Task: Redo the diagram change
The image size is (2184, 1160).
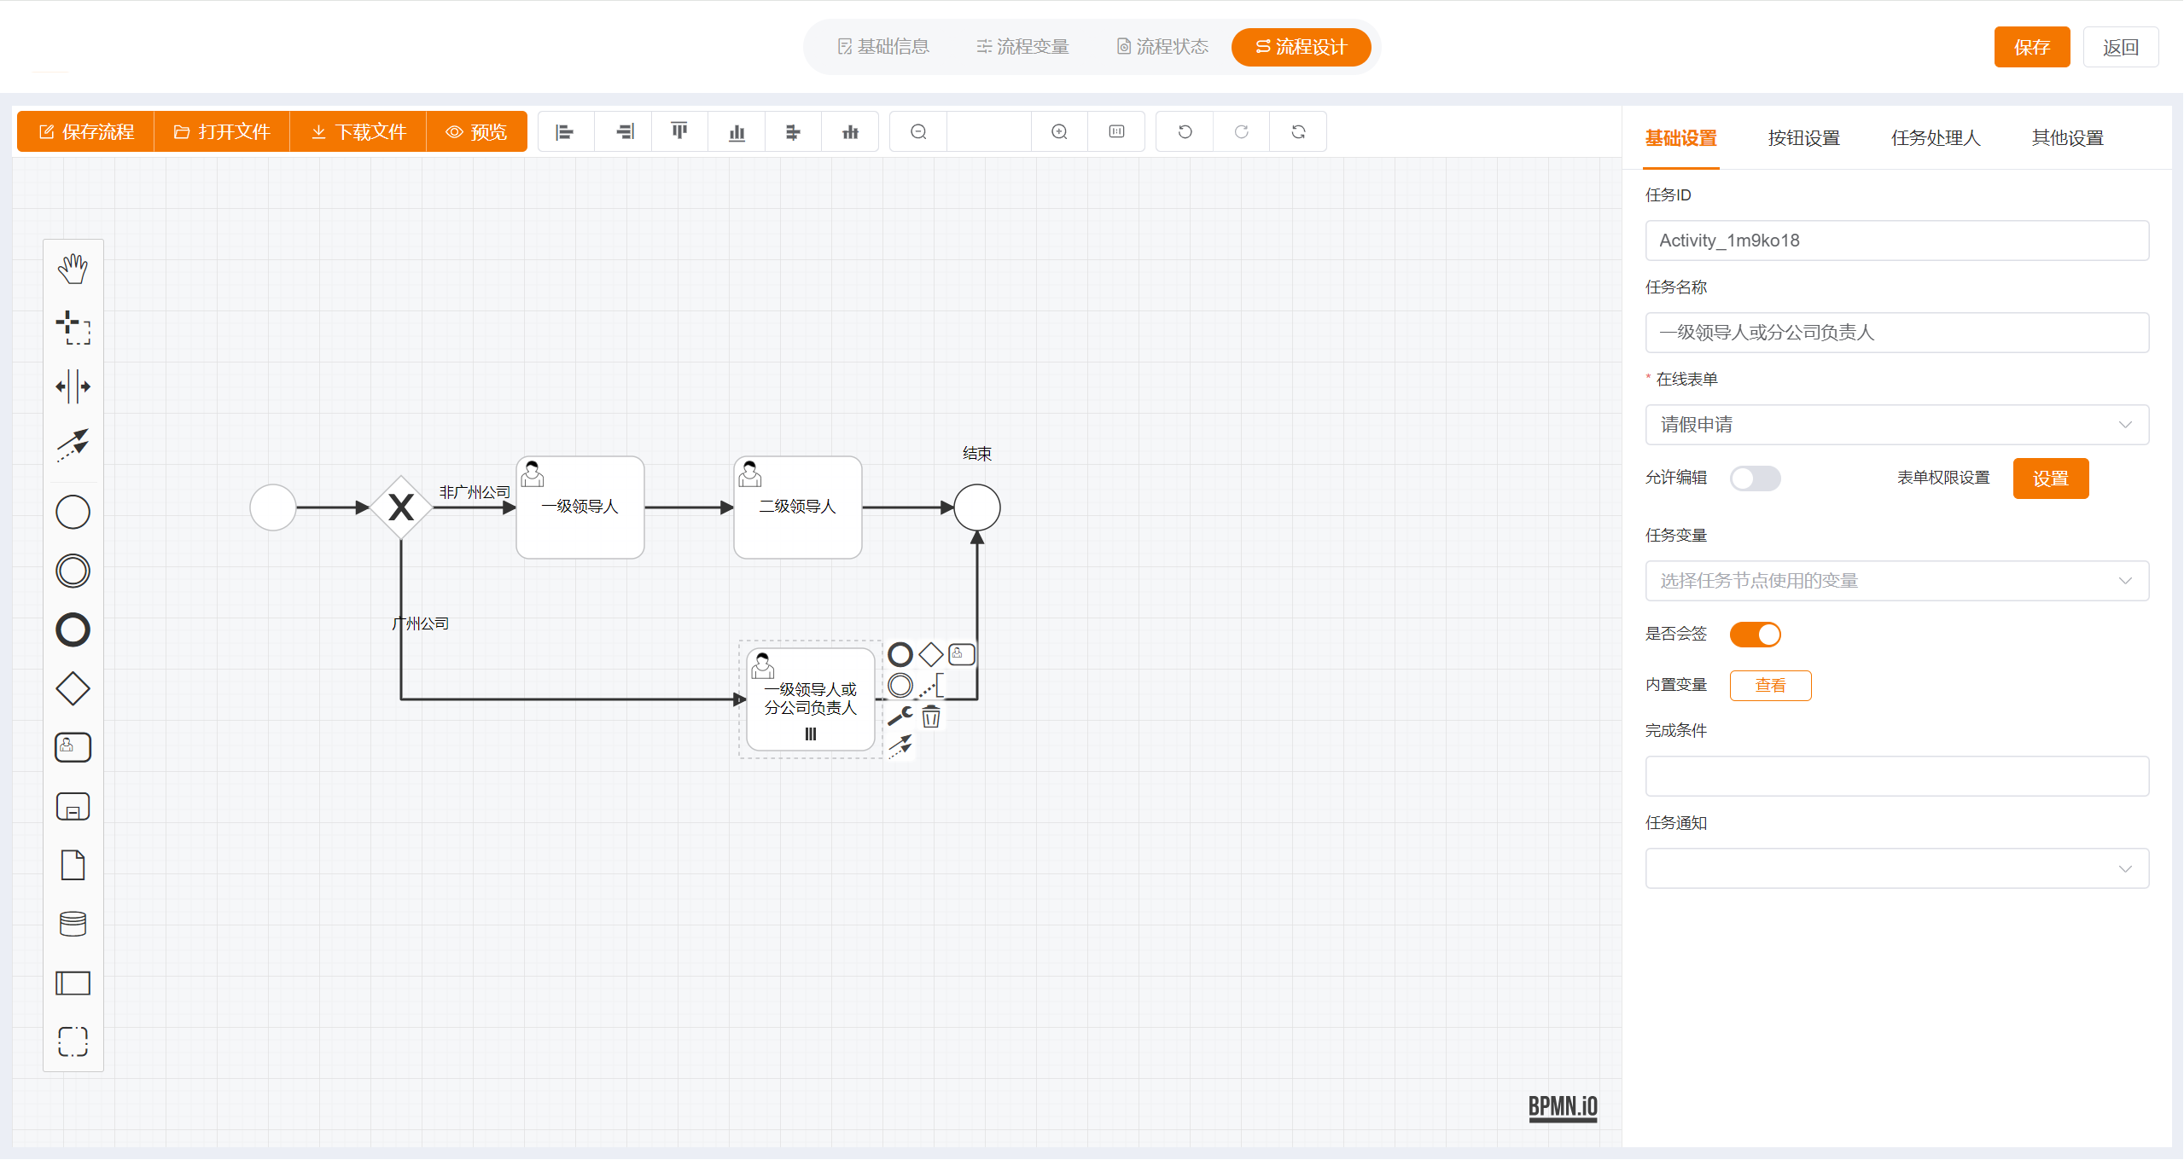Action: pos(1241,131)
